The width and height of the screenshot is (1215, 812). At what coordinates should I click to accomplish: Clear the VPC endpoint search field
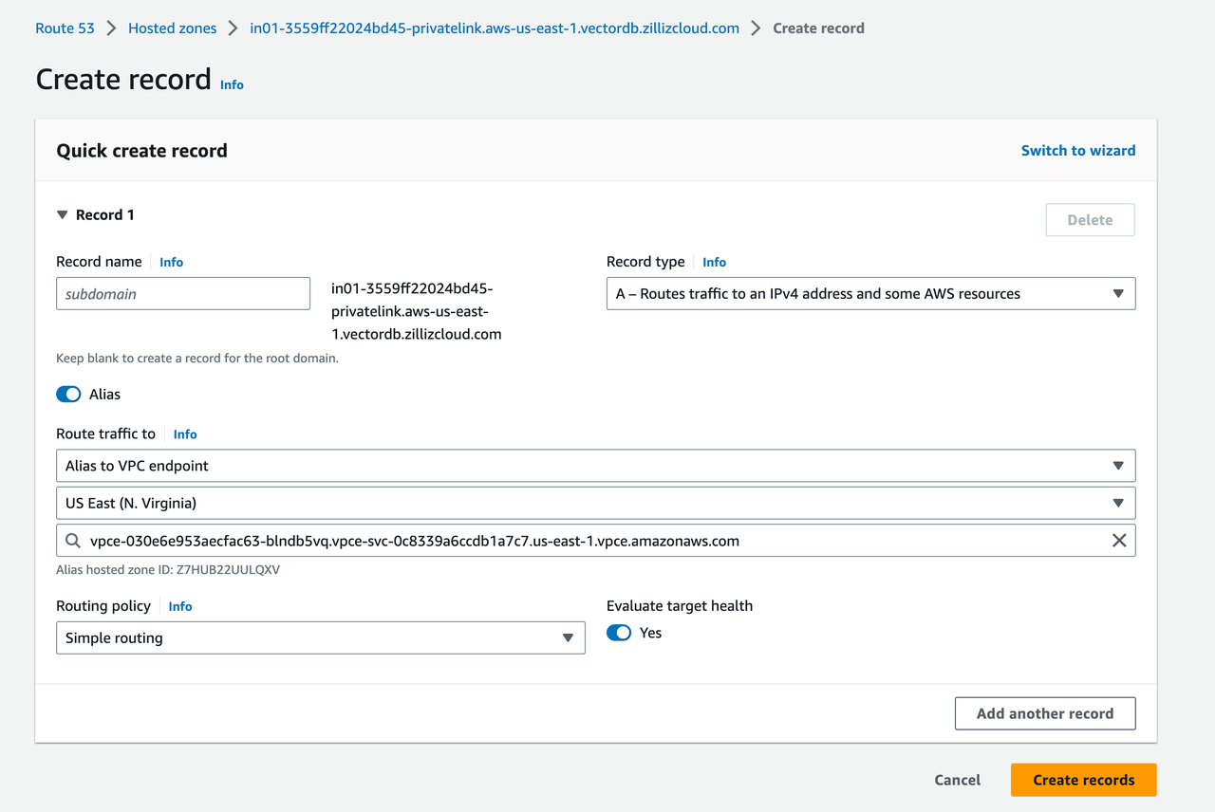tap(1118, 541)
